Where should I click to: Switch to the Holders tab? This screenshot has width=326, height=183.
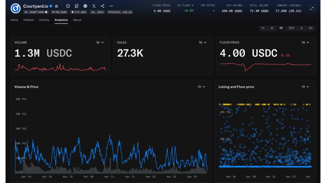pyautogui.click(x=29, y=20)
